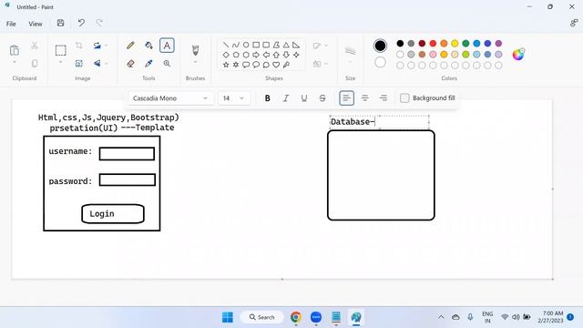
Task: Expand the Flip dropdown arrow
Action: pos(106,64)
